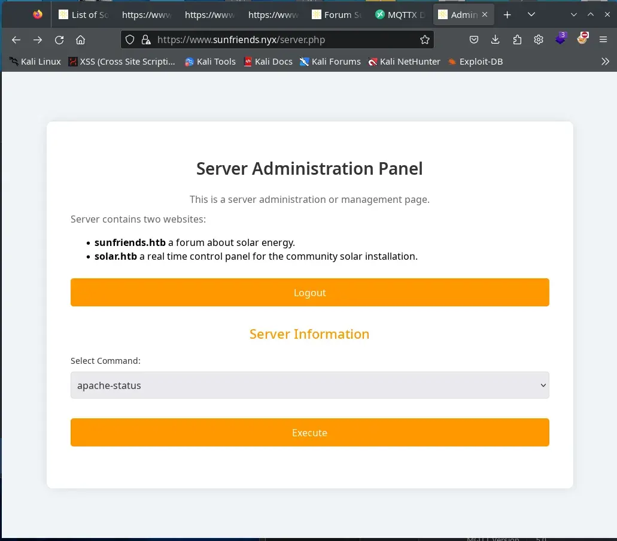Go forward to the next page
617x541 pixels.
point(38,39)
